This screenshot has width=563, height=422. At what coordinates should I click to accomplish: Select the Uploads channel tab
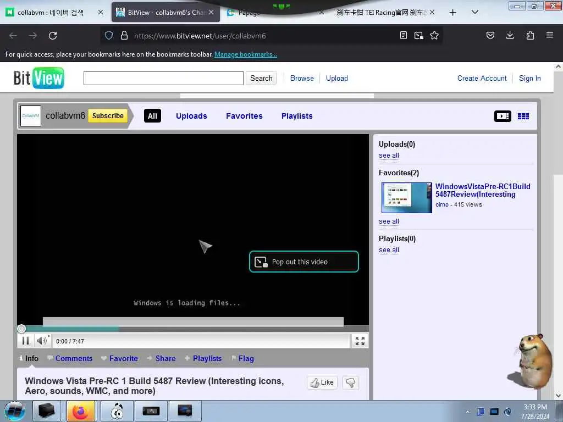[x=191, y=116]
